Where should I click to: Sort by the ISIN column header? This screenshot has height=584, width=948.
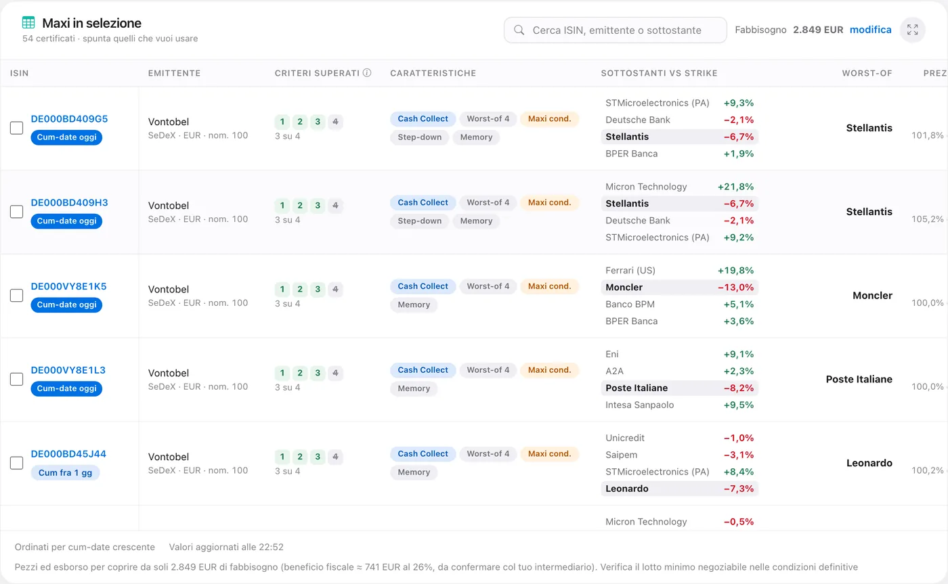tap(20, 73)
